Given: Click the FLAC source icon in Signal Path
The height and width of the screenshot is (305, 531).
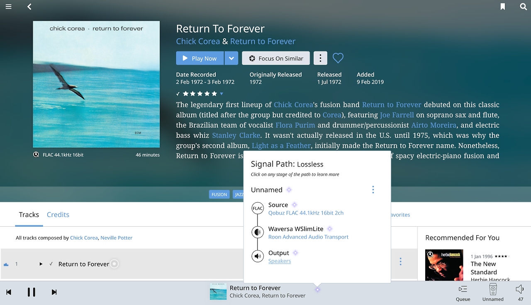Looking at the screenshot, I should pos(258,208).
